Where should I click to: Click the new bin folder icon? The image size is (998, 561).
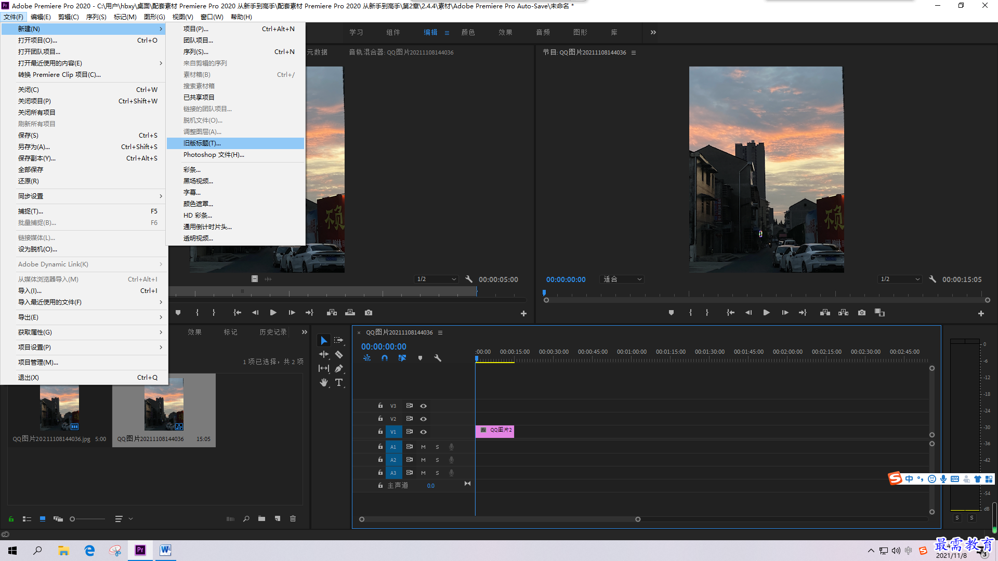click(261, 518)
